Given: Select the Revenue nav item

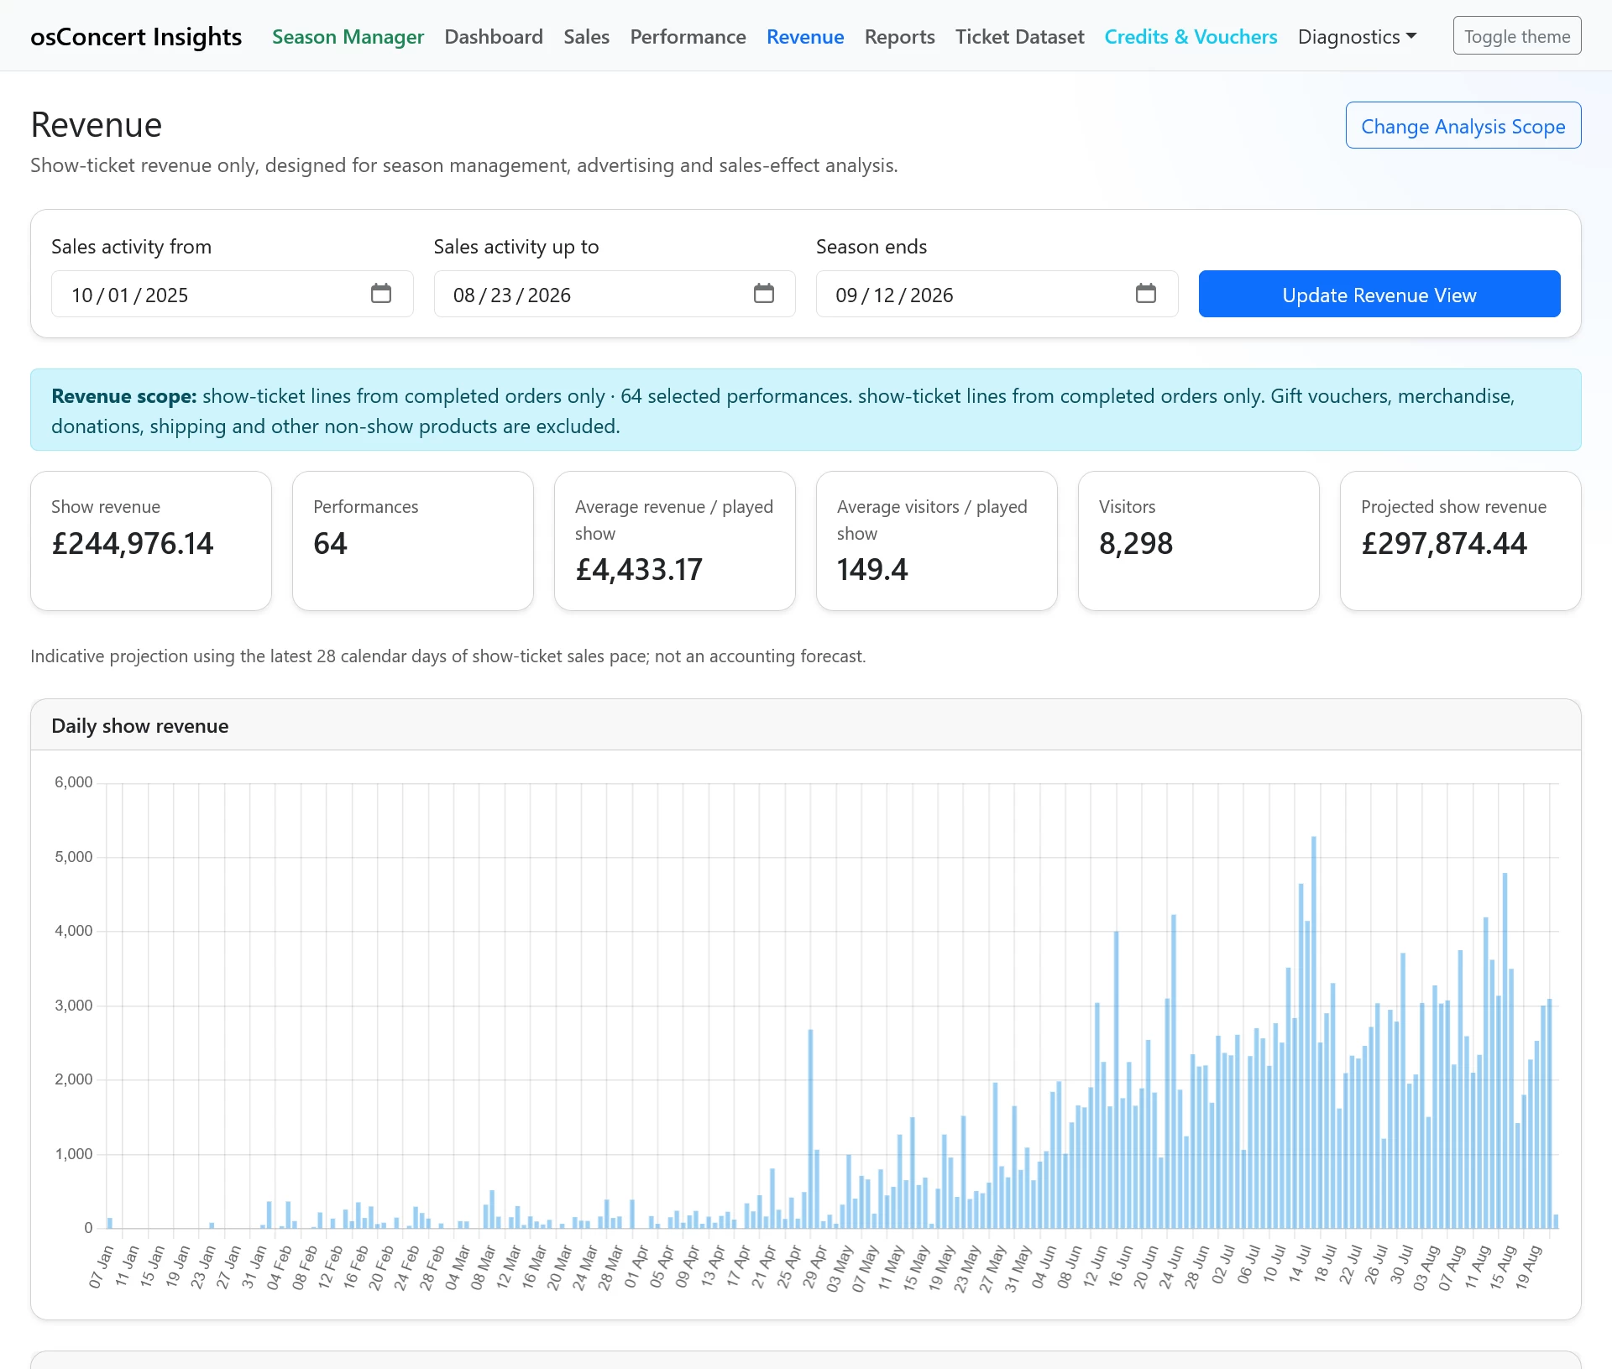Looking at the screenshot, I should pos(805,37).
